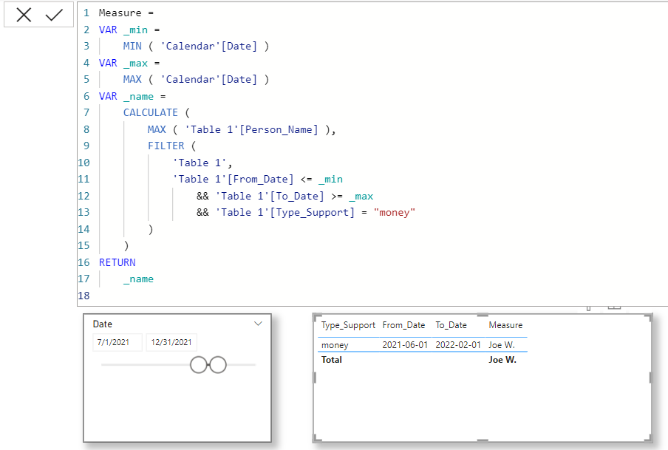Click MAX function on line 5
This screenshot has height=450, width=668.
pyautogui.click(x=132, y=79)
